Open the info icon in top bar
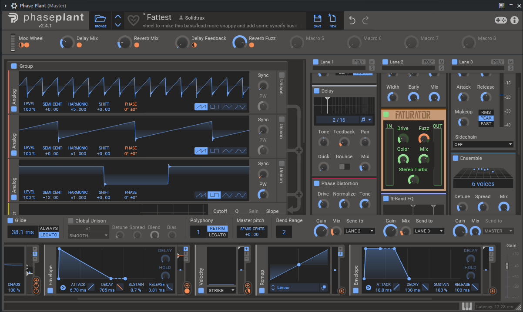523x312 pixels. (x=514, y=20)
